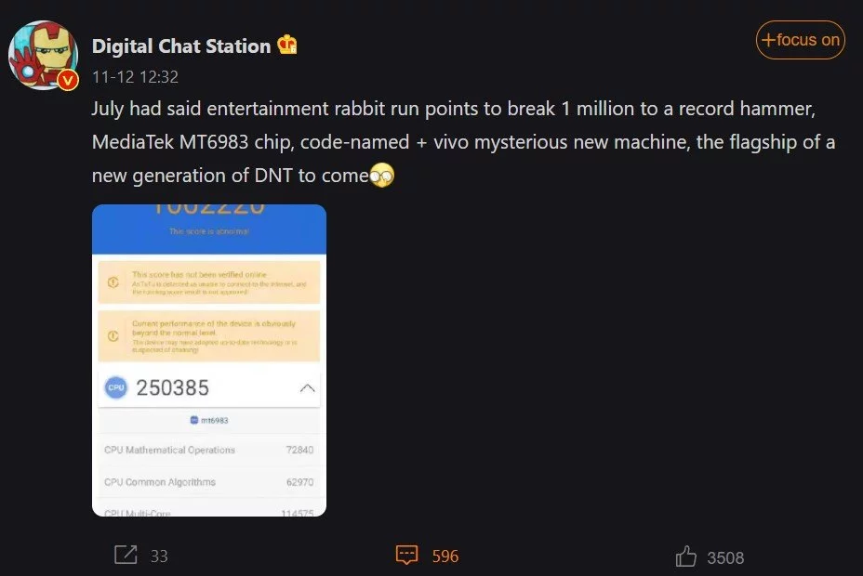
Task: Click the blue CPU badge in the benchmark
Action: [115, 388]
